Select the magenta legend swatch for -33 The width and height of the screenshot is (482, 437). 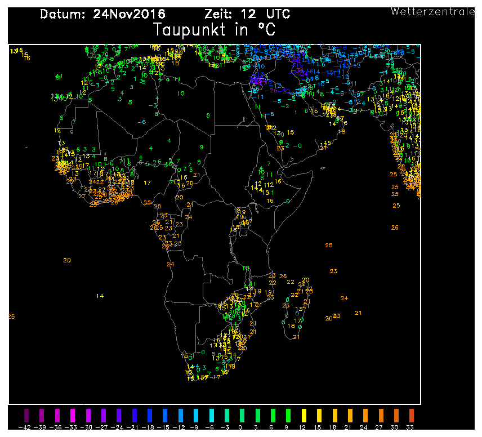click(72, 416)
